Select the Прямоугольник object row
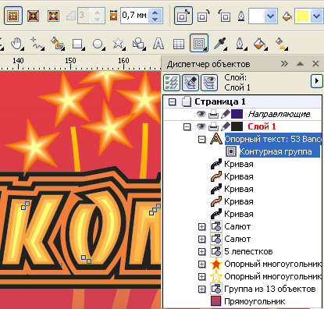The height and width of the screenshot is (309, 324). pyautogui.click(x=255, y=301)
